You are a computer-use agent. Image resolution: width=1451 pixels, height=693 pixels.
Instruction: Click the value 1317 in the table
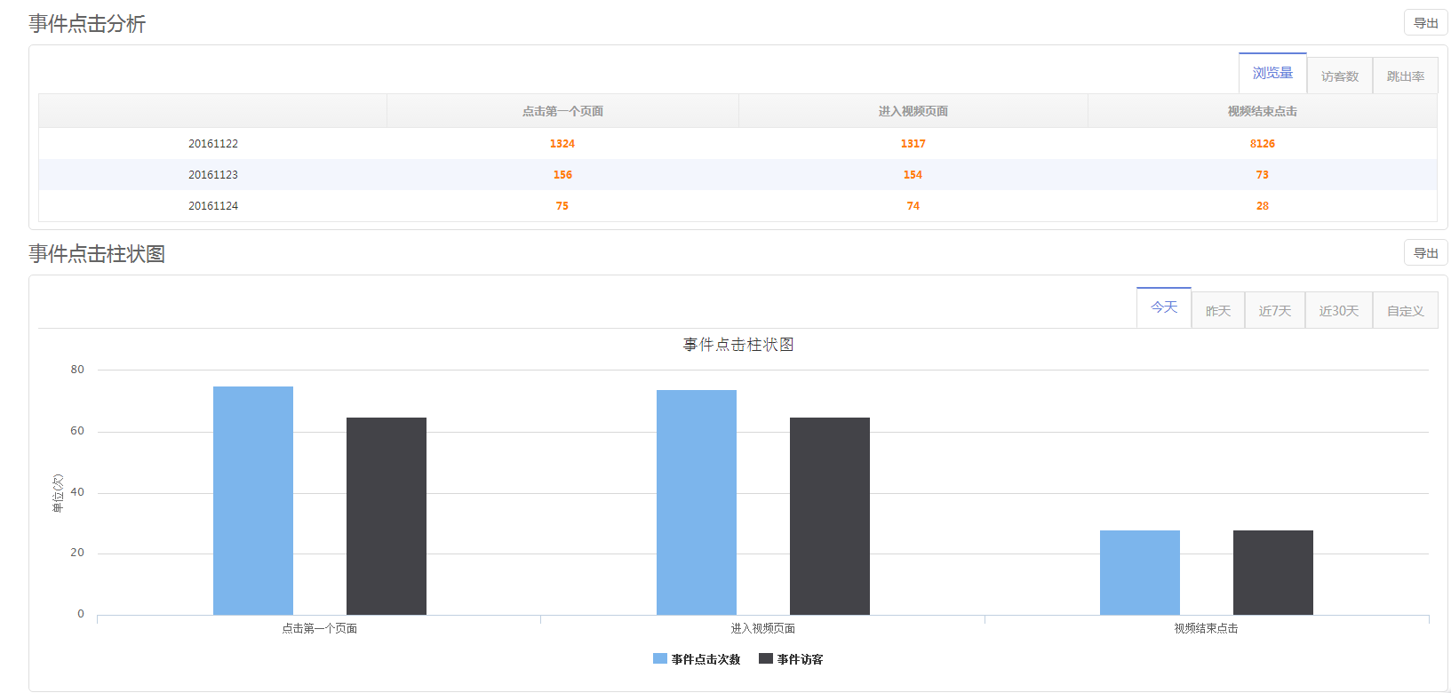(x=913, y=144)
